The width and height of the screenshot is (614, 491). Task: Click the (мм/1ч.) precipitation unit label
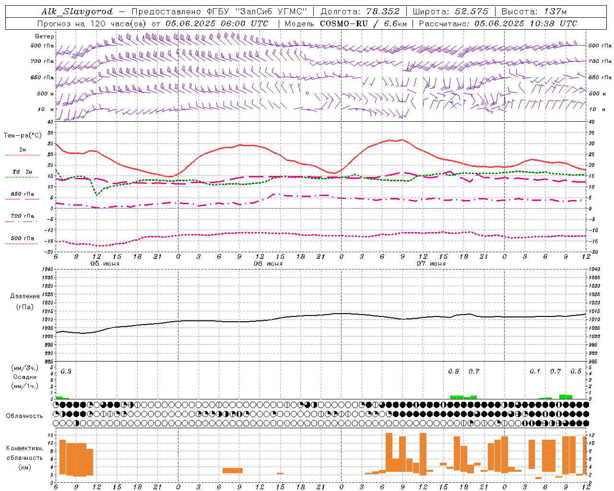pos(25,386)
